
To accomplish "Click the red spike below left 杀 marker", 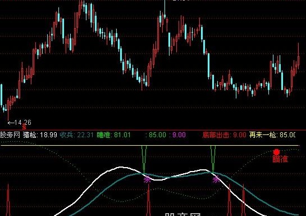I will point(149,200).
